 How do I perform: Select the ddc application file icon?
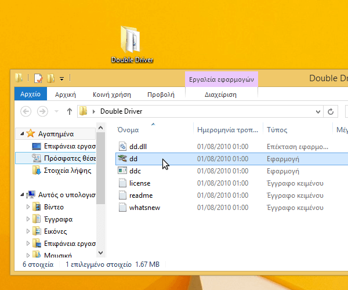point(122,171)
